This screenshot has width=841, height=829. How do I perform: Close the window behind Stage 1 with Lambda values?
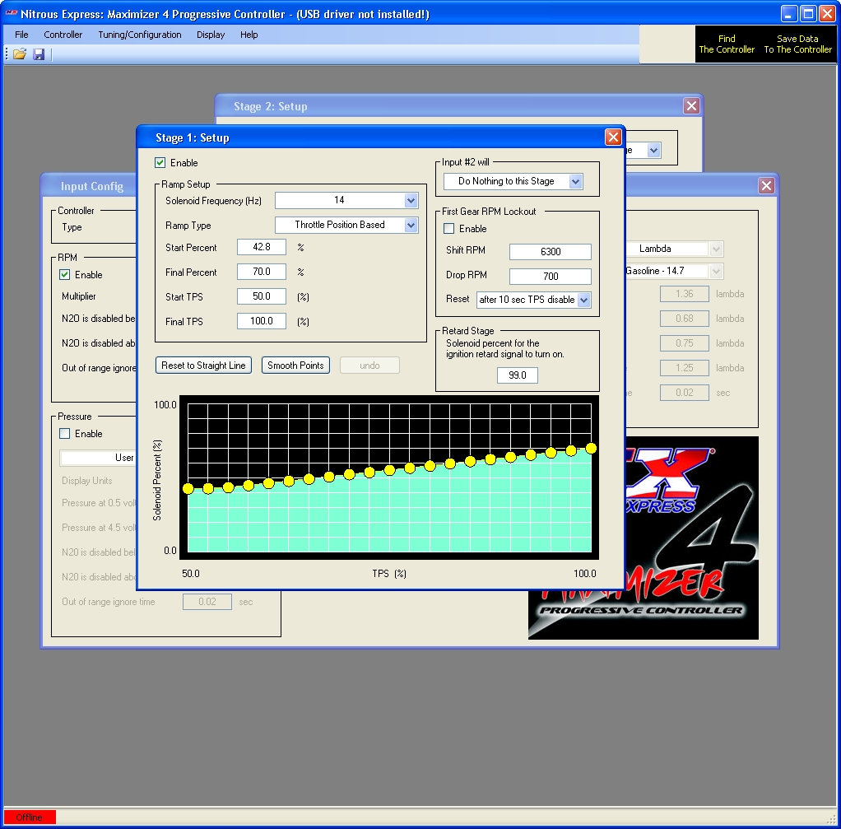[x=766, y=186]
